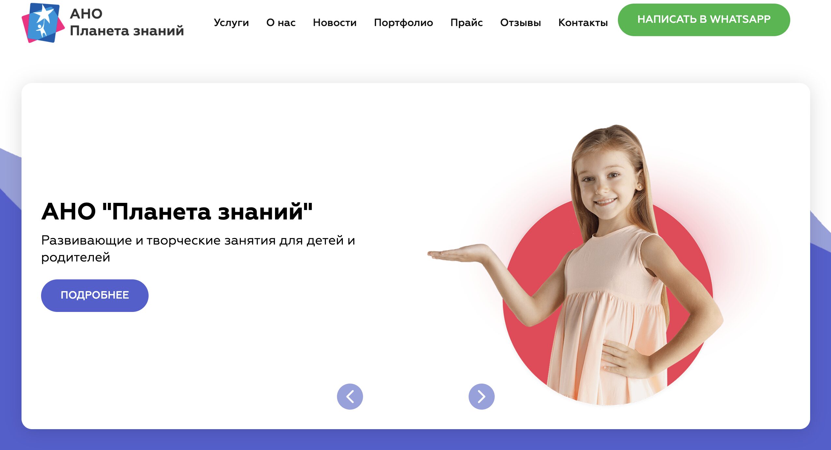
Task: Click the АНО Планета знаний logo text
Action: click(127, 22)
